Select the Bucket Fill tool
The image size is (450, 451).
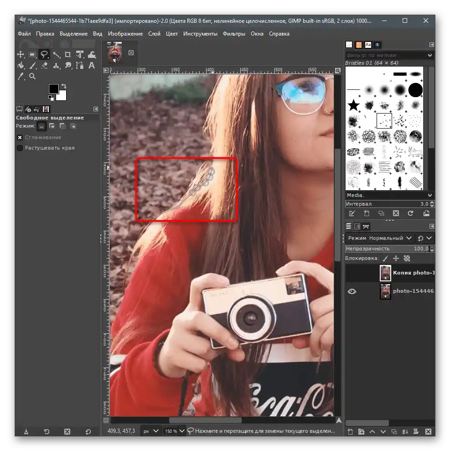point(21,66)
